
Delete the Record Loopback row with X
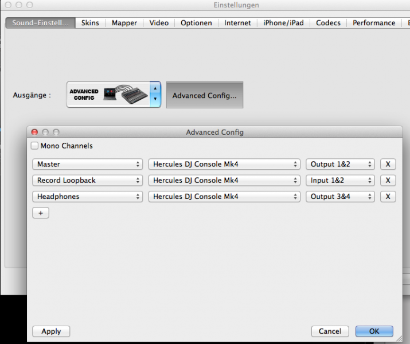tap(388, 181)
